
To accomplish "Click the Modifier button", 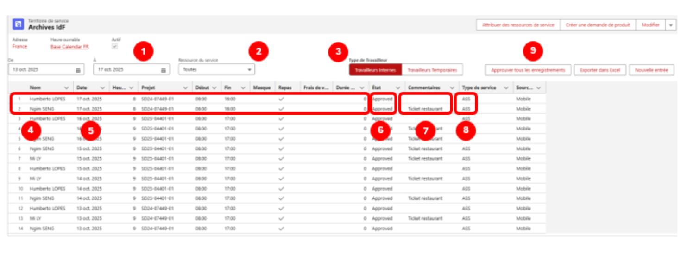I will (650, 25).
